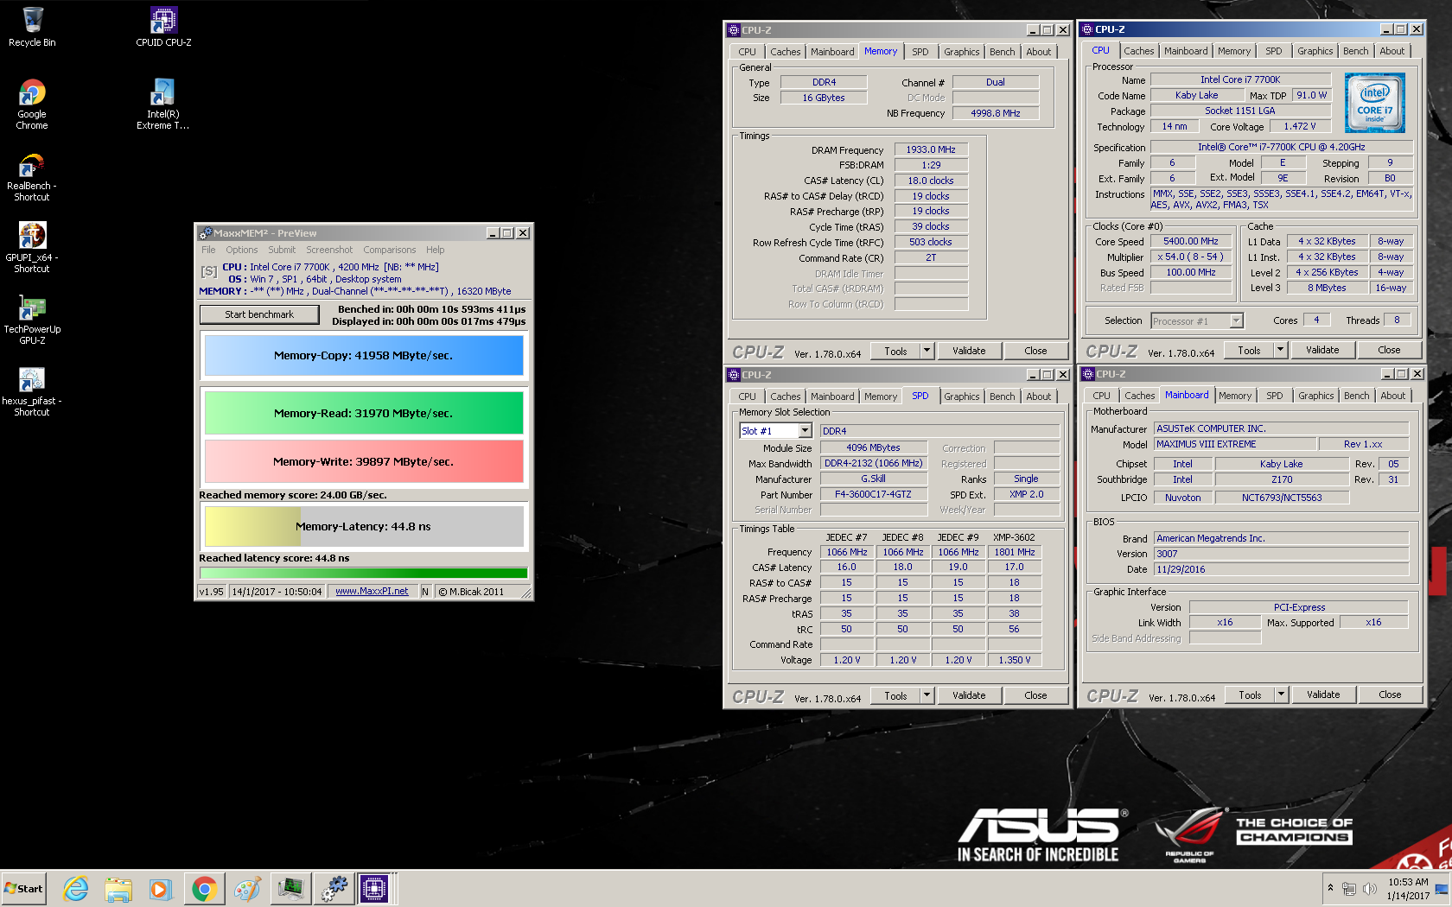Open the hexus_pifast shortcut on desktop
Image resolution: width=1452 pixels, height=907 pixels.
(x=32, y=391)
